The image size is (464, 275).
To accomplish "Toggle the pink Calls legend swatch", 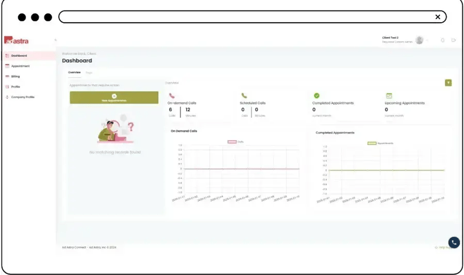I will coord(231,142).
